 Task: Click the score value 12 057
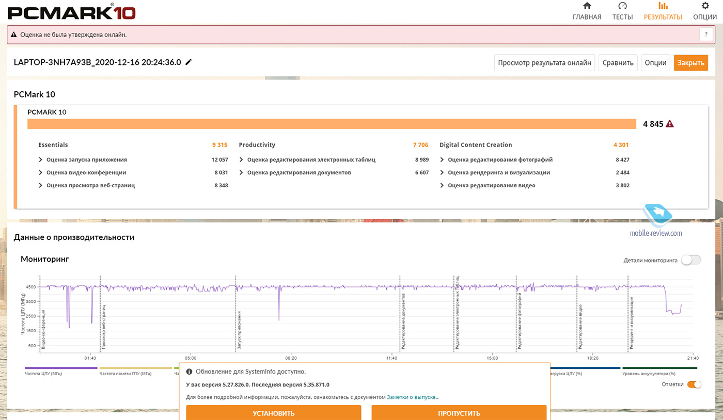pyautogui.click(x=219, y=160)
